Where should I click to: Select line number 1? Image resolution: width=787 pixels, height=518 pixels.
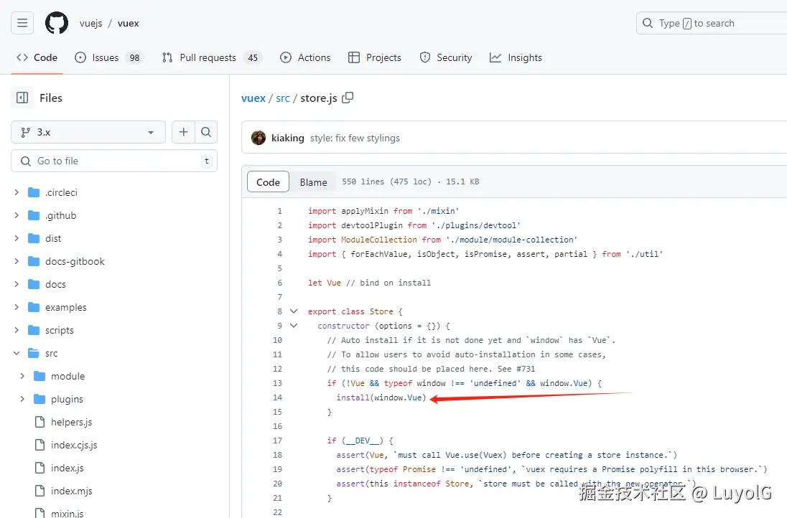(x=279, y=211)
